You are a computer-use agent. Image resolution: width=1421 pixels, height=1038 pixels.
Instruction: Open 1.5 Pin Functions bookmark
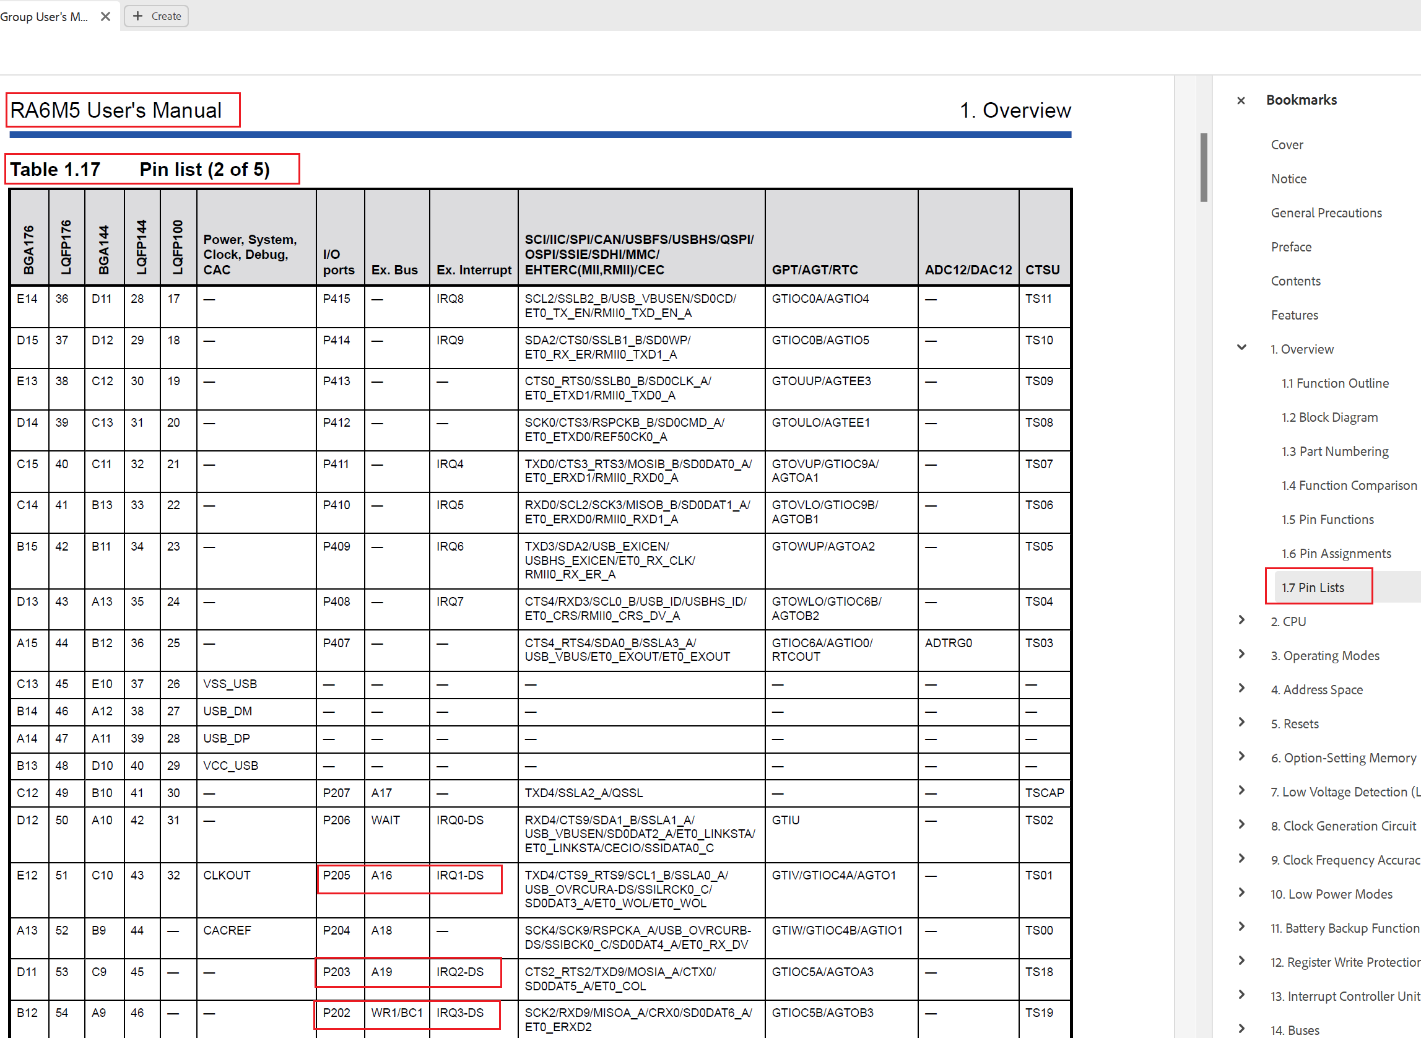tap(1328, 520)
